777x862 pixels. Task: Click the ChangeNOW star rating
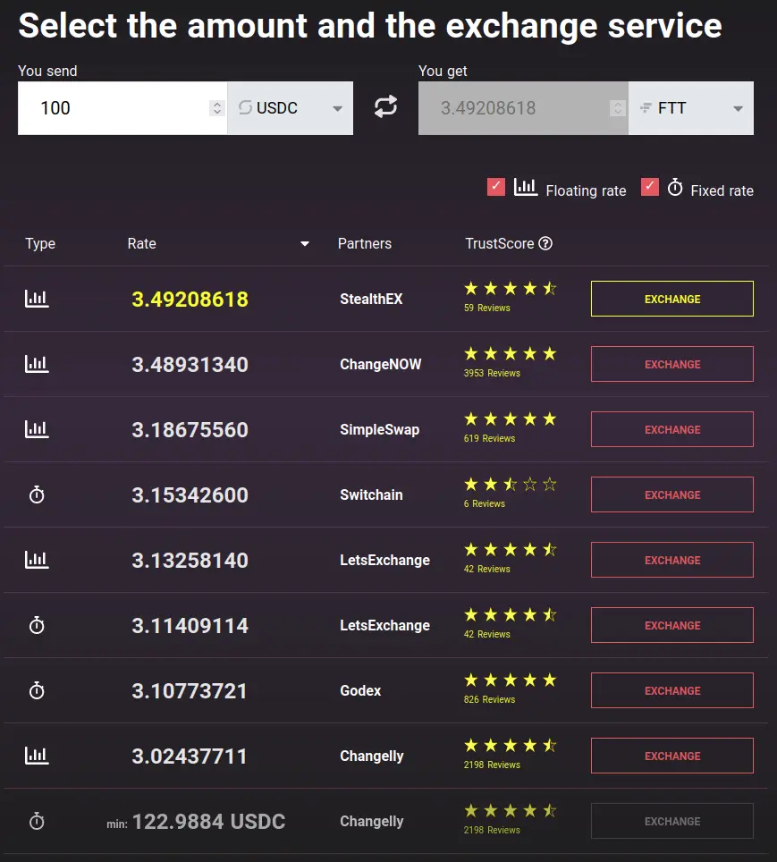[510, 354]
